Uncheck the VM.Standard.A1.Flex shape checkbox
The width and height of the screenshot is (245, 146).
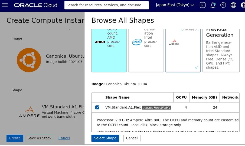(x=97, y=108)
